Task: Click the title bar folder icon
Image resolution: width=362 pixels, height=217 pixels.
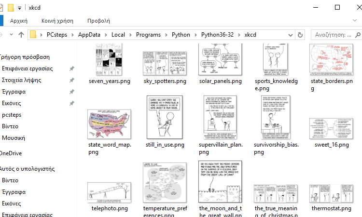Action: (11, 8)
